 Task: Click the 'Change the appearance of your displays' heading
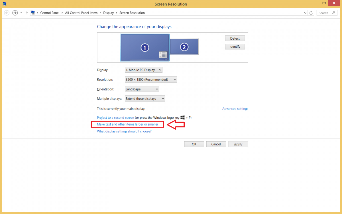point(134,27)
